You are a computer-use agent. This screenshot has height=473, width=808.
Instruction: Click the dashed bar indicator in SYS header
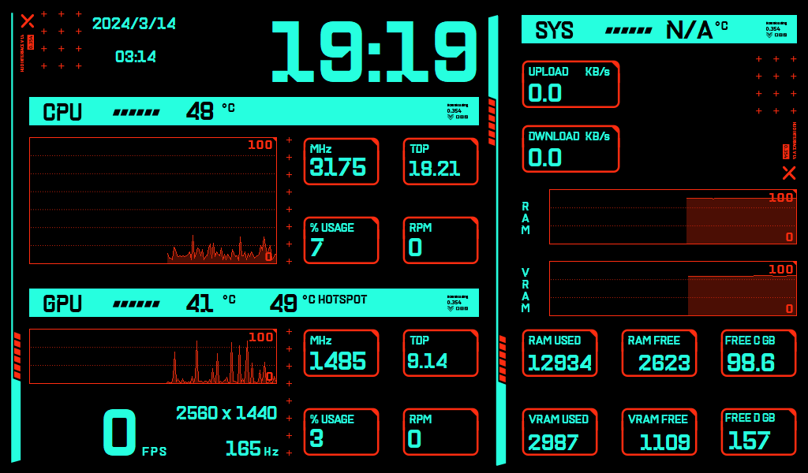(x=628, y=31)
